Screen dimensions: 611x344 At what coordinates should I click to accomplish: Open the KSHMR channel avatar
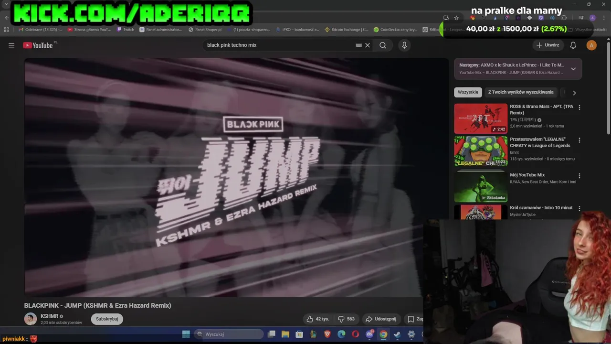tap(31, 319)
